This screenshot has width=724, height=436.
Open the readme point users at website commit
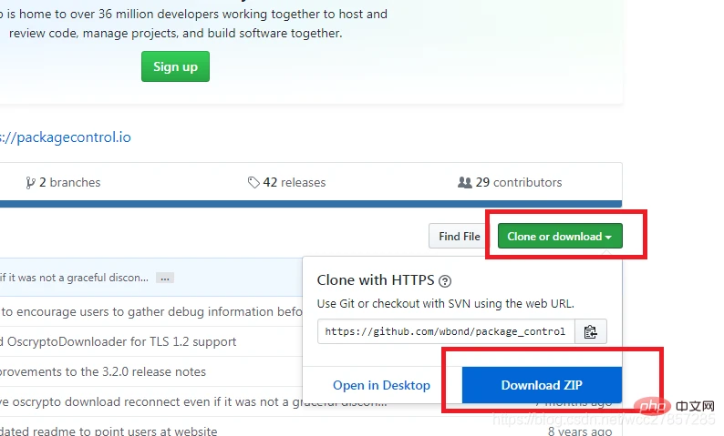[x=109, y=431]
